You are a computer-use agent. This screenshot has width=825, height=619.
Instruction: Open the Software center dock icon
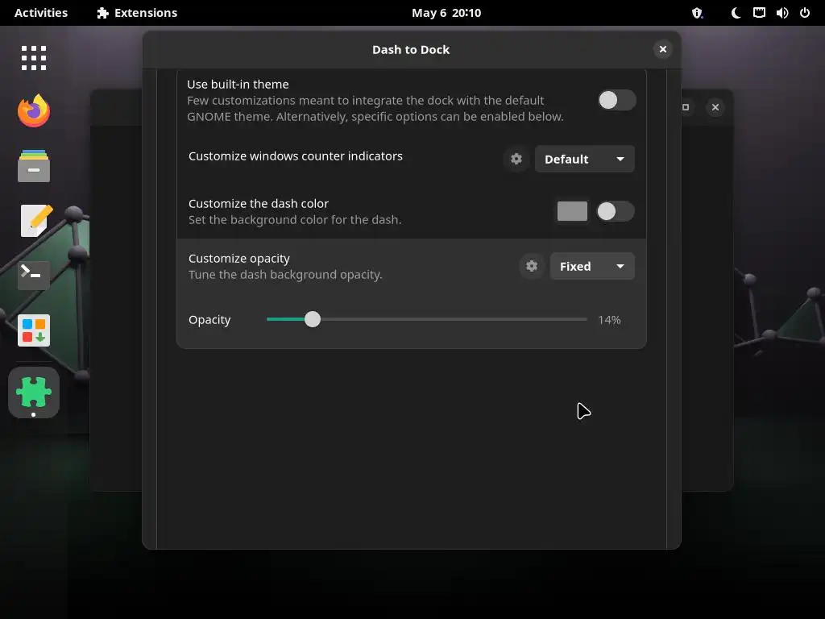pos(34,330)
